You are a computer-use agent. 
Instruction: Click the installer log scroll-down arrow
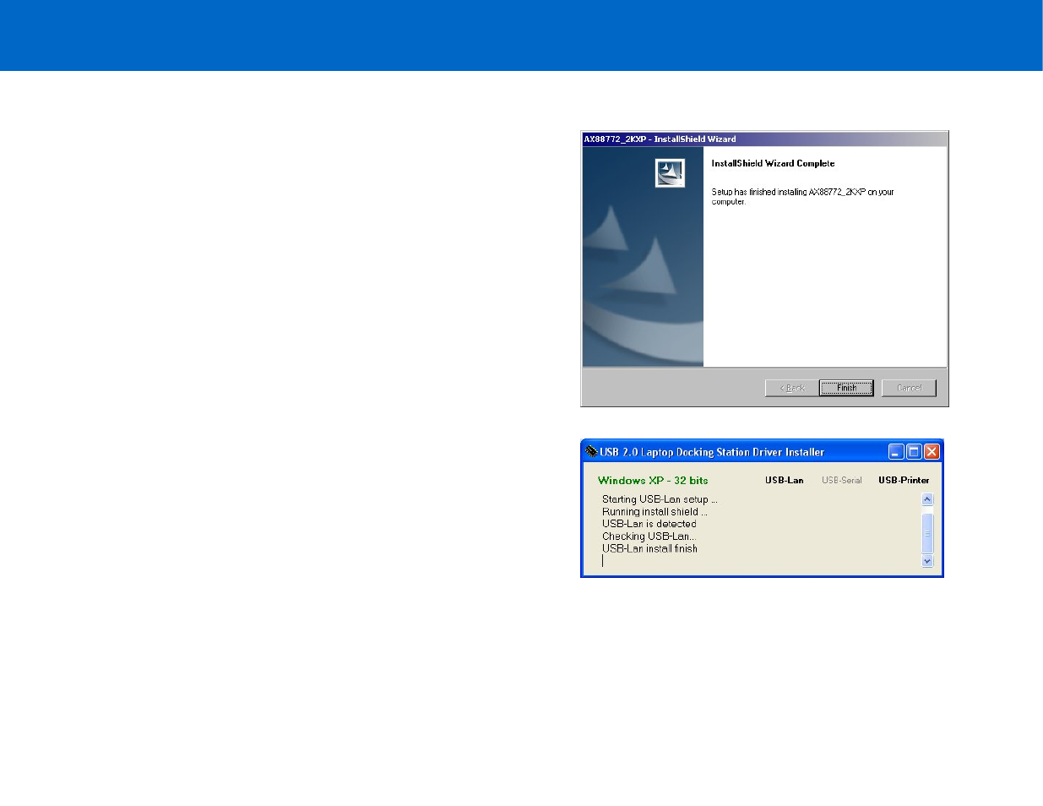click(x=927, y=561)
